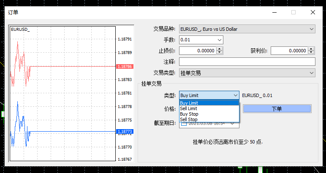Screen dimensions: 326x173
Task: Collapse the 类型 order type combo box
Action: (x=236, y=95)
